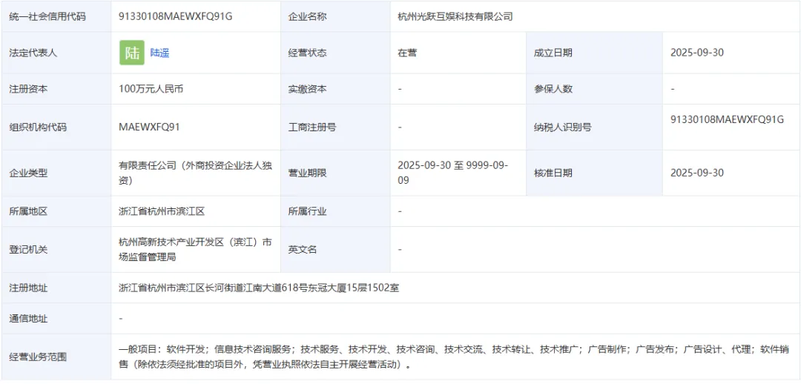Select registered capital 100万元人民币

click(151, 89)
